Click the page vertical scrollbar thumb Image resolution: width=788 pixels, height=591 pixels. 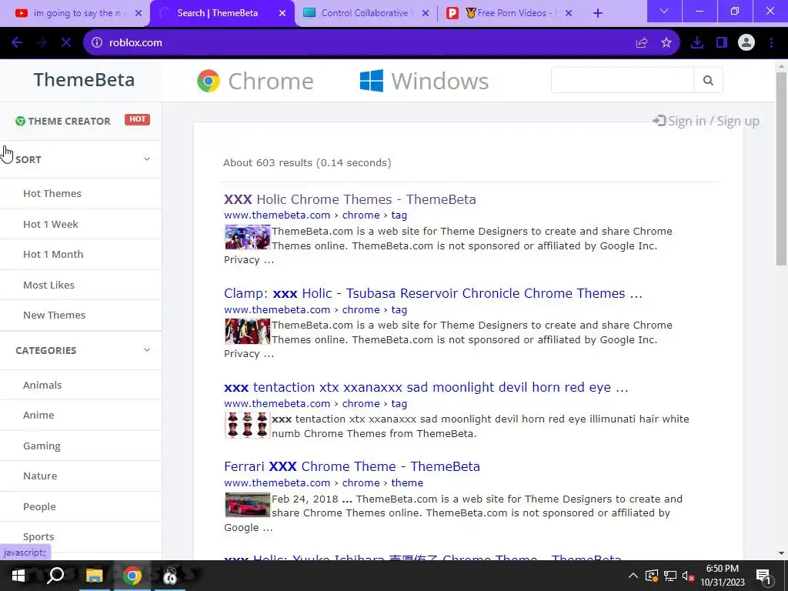(781, 169)
